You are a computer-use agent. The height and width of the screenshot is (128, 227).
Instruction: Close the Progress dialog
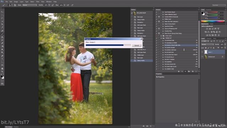tap(141, 39)
